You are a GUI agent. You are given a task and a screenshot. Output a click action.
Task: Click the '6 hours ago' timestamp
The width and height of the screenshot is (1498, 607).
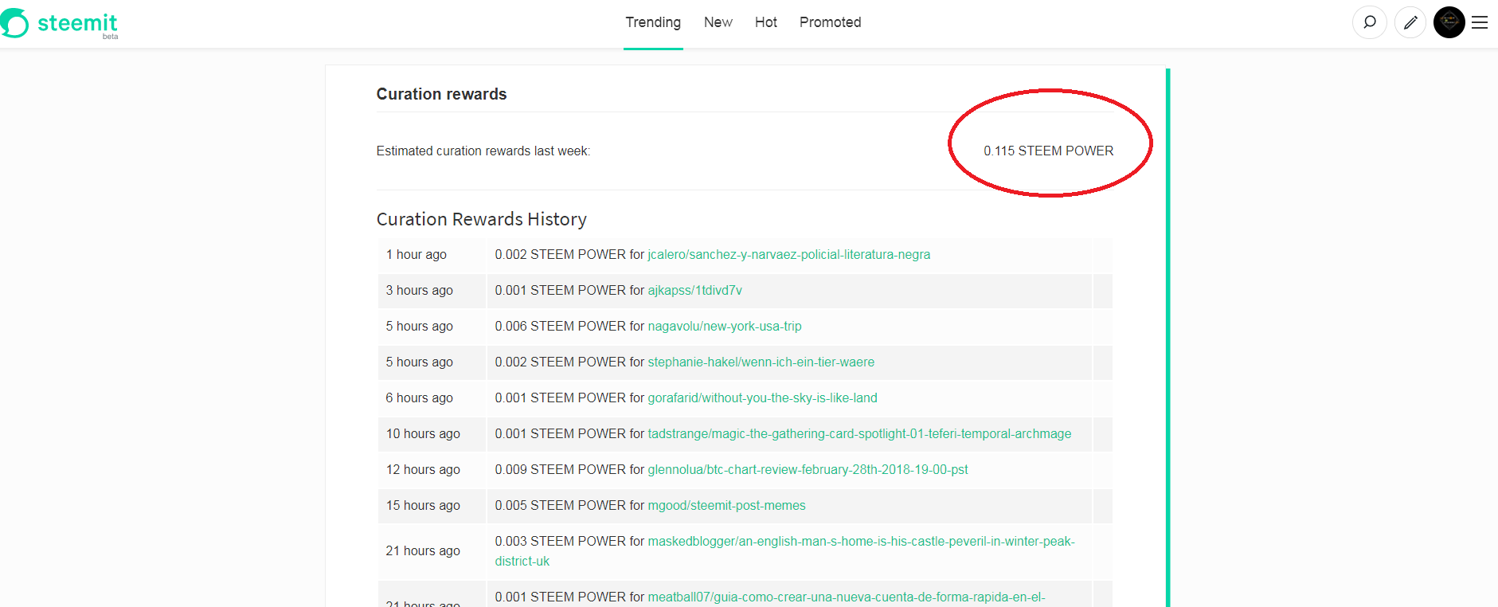pos(420,398)
